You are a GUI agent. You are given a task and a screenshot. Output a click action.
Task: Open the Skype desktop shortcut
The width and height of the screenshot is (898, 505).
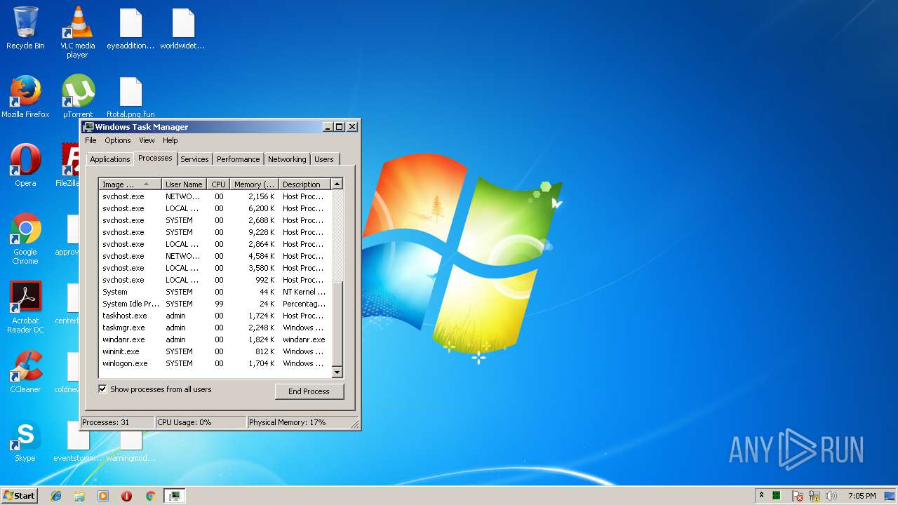(x=25, y=440)
